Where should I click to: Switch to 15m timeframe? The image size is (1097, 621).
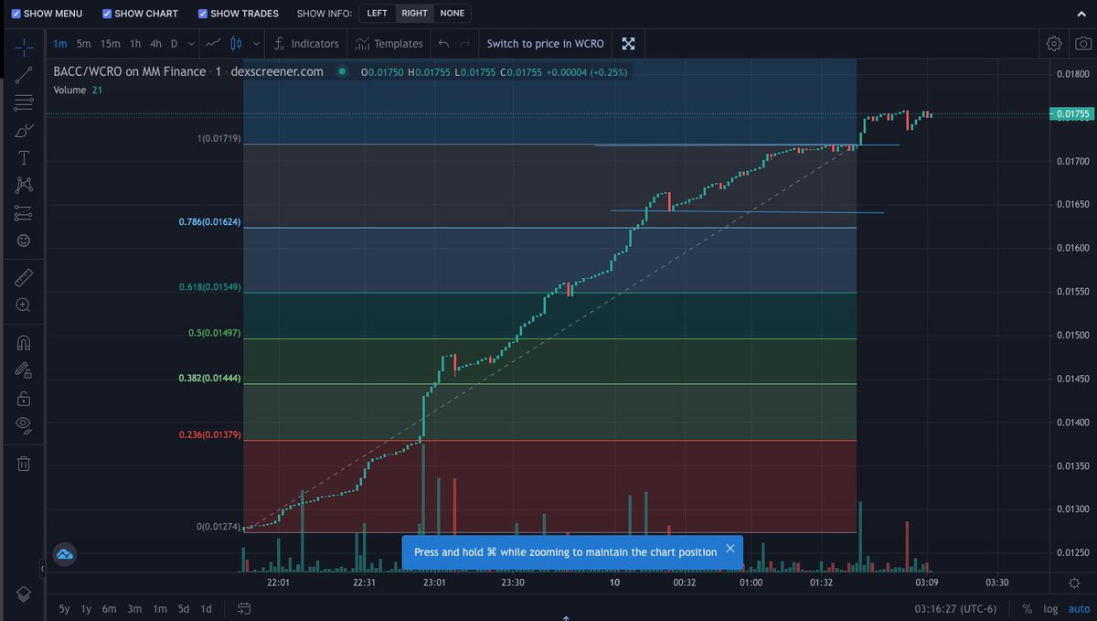coord(111,43)
